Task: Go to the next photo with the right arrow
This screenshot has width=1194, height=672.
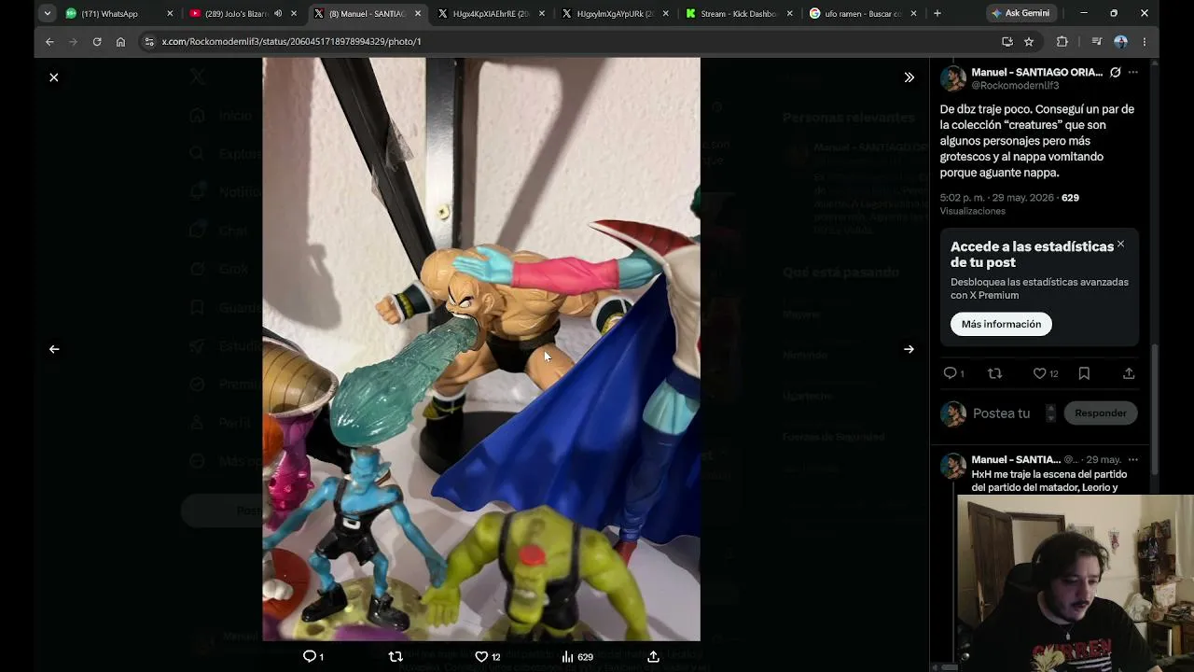Action: point(909,349)
